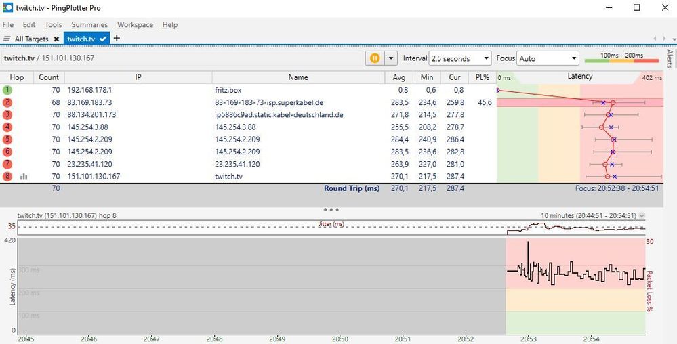Click the Focus: 20:52:38 - 20:54:51 text
This screenshot has height=344, width=677.
tap(618, 188)
